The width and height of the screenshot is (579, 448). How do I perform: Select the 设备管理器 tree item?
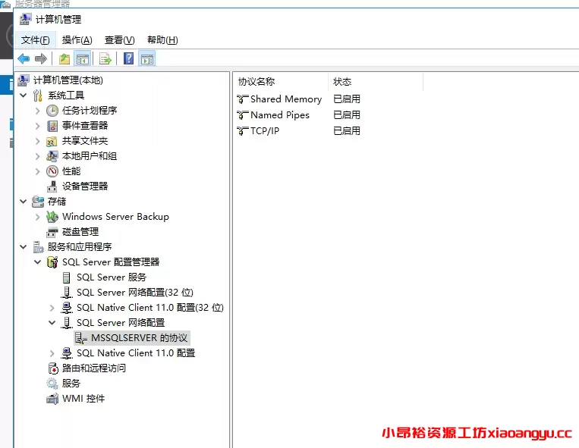pos(85,186)
